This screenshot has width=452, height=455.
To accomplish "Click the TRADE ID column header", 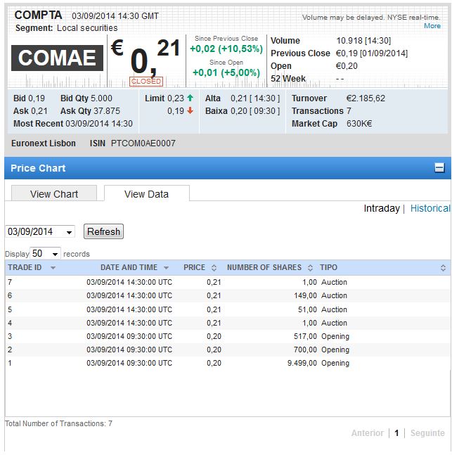I will [x=25, y=267].
